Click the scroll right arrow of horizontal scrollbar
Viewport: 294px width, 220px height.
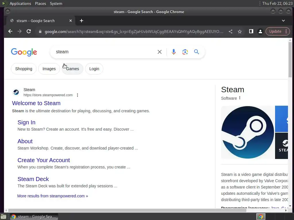tap(286, 211)
